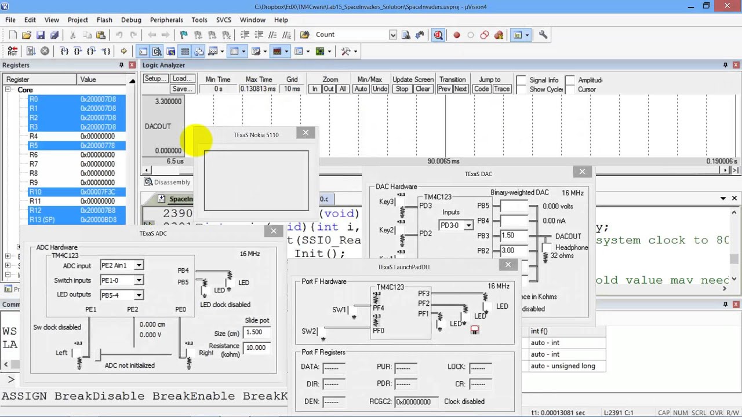Select the R5 register row
This screenshot has height=417, width=742.
coord(77,145)
